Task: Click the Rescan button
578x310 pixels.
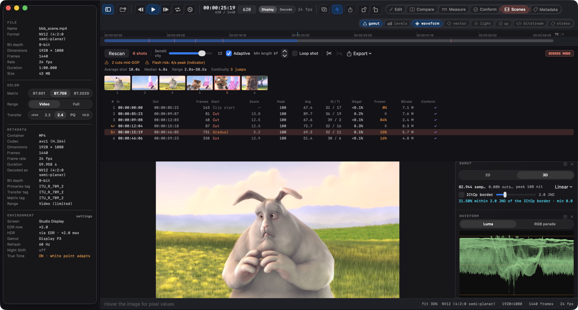Action: [x=117, y=53]
